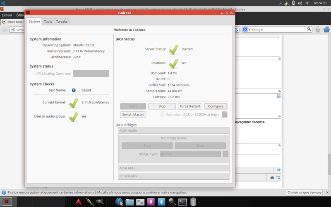331x207 pixels.
Task: Dismiss the Firefox notification bar
Action: pyautogui.click(x=327, y=193)
